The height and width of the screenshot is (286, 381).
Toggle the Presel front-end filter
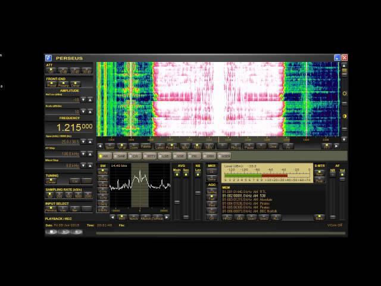pyautogui.click(x=52, y=85)
